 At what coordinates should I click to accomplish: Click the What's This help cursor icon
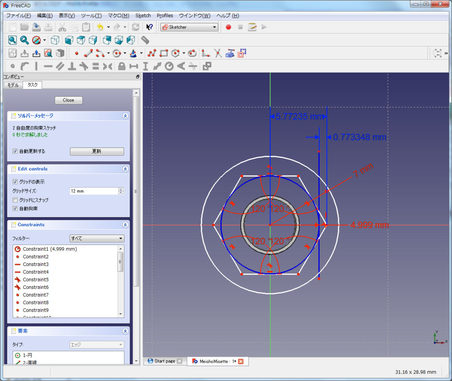pos(149,27)
